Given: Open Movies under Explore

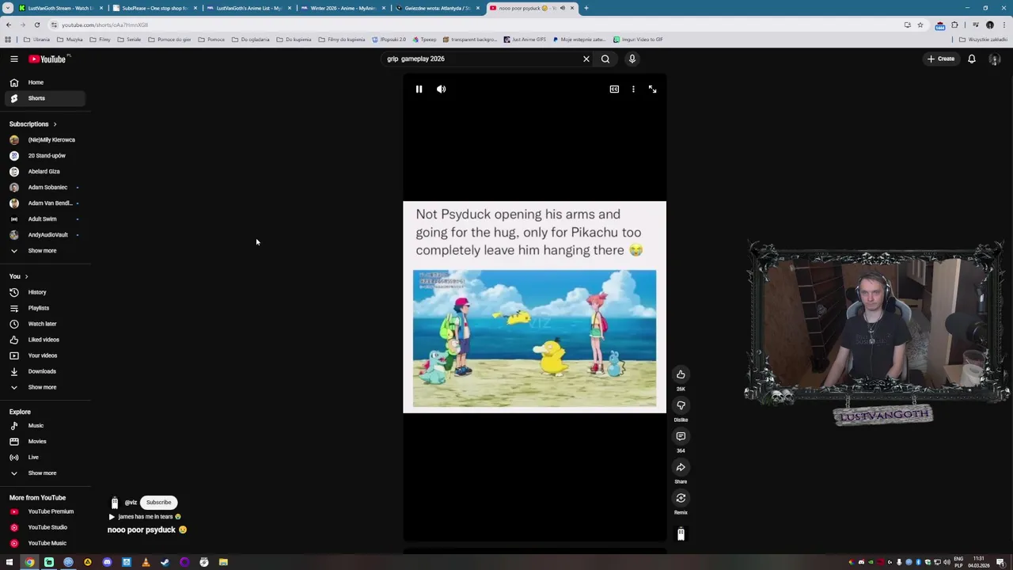Looking at the screenshot, I should tap(44, 441).
